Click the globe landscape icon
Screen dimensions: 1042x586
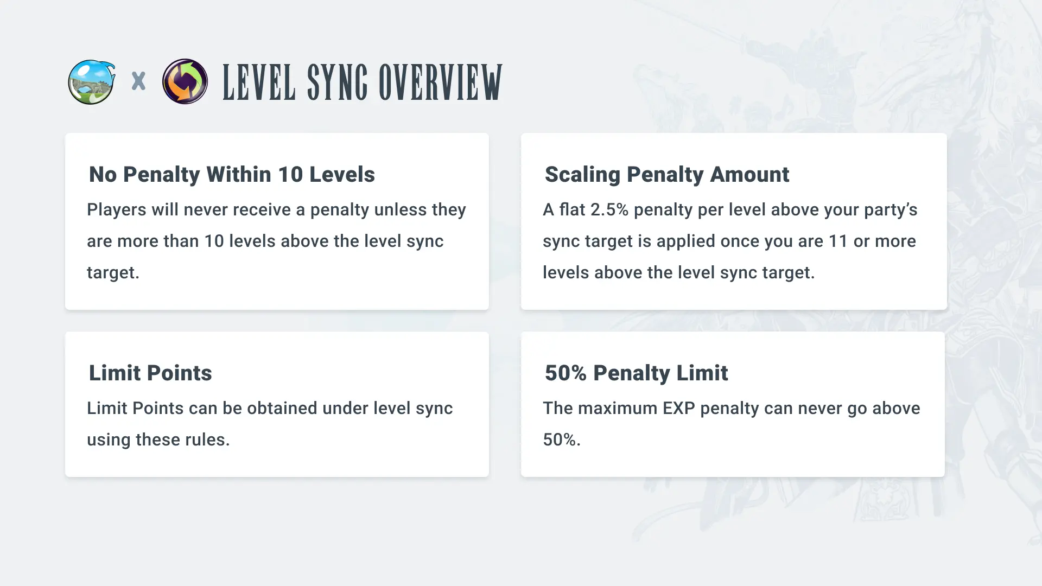(91, 82)
